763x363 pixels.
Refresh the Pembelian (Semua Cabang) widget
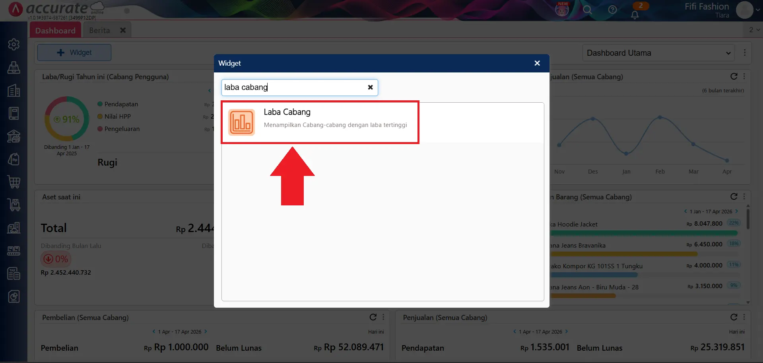[x=373, y=317]
